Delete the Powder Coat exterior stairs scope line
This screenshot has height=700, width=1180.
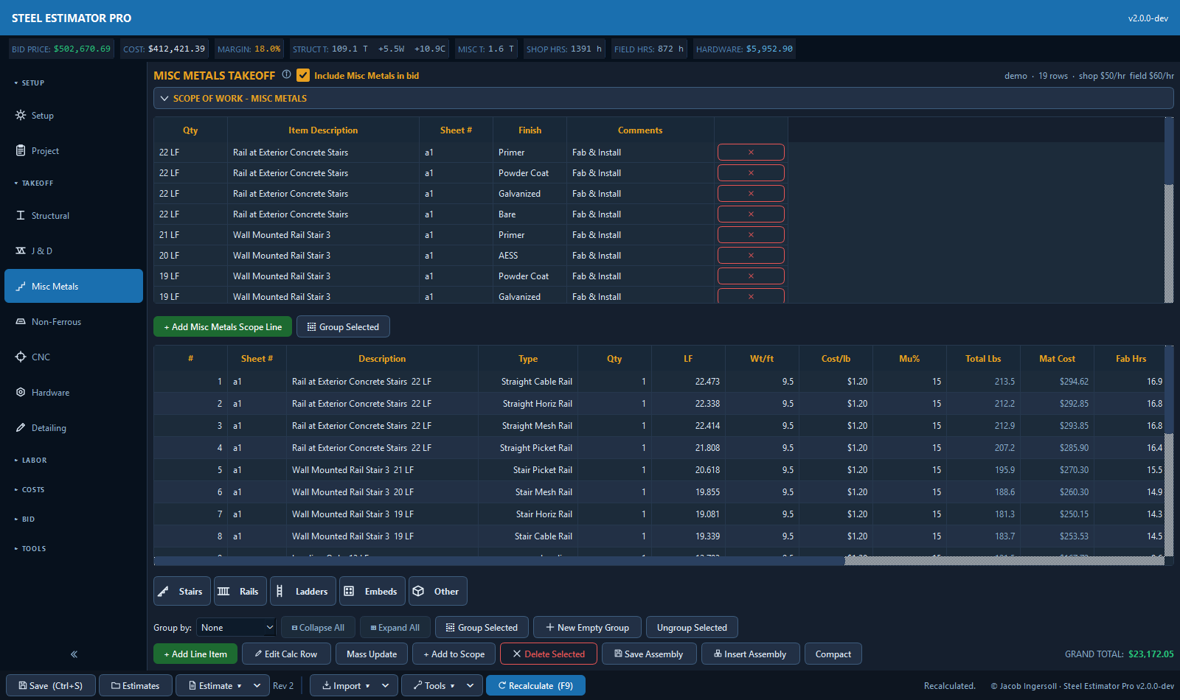(x=751, y=173)
